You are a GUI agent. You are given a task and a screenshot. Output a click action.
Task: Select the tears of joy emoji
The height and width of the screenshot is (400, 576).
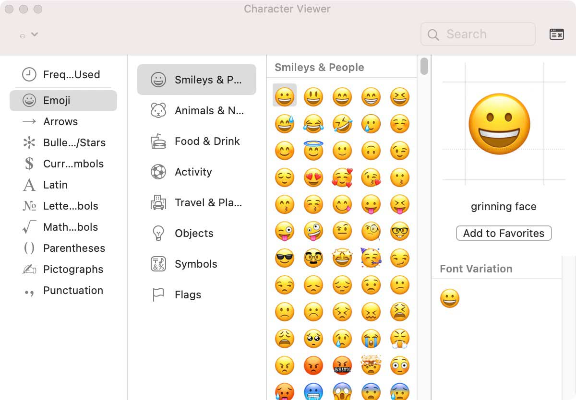313,124
